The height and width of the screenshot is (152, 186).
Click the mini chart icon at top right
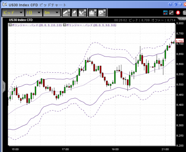pyautogui.click(x=171, y=12)
